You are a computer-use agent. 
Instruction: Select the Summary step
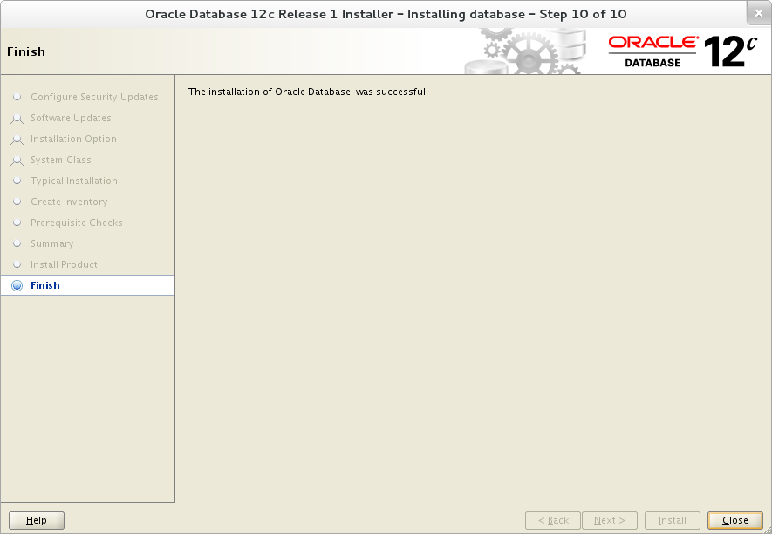tap(52, 243)
